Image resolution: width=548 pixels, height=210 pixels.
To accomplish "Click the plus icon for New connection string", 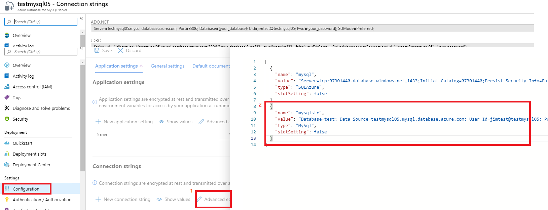I will point(98,199).
